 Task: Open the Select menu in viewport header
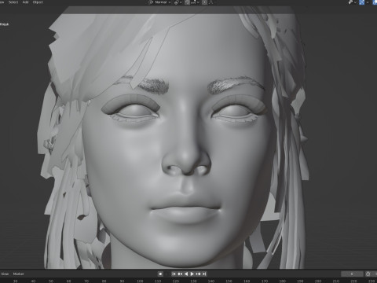[13, 2]
